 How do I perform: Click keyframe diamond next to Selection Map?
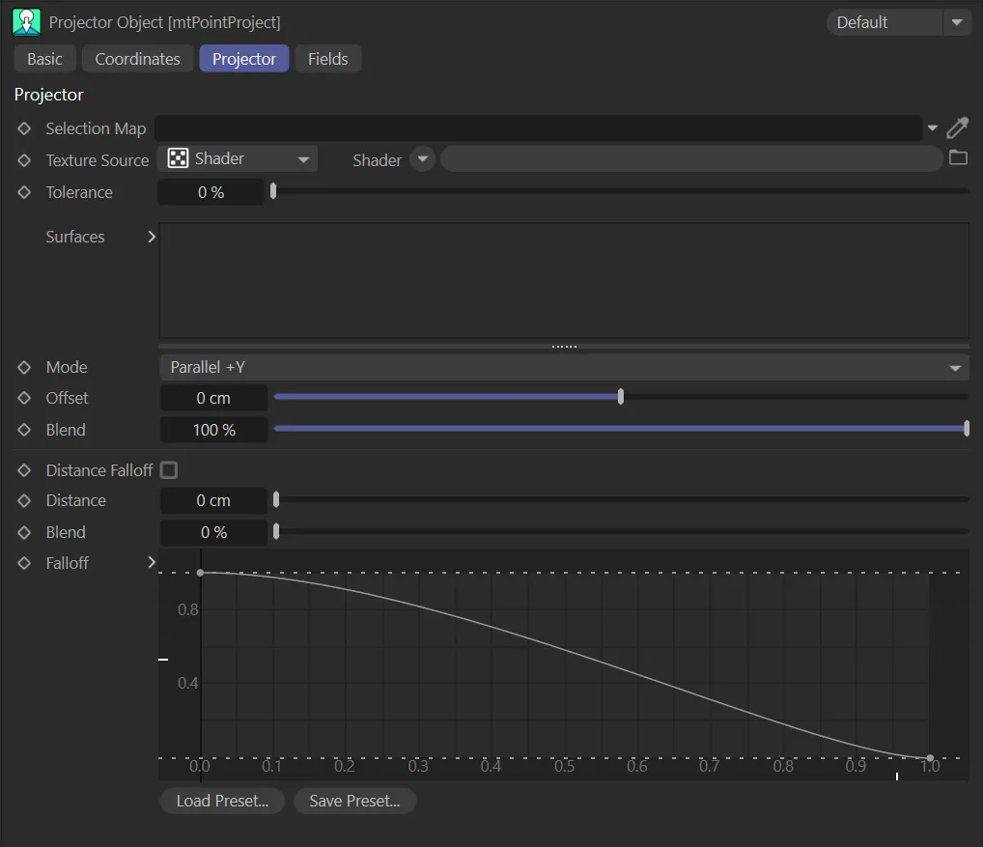click(25, 128)
